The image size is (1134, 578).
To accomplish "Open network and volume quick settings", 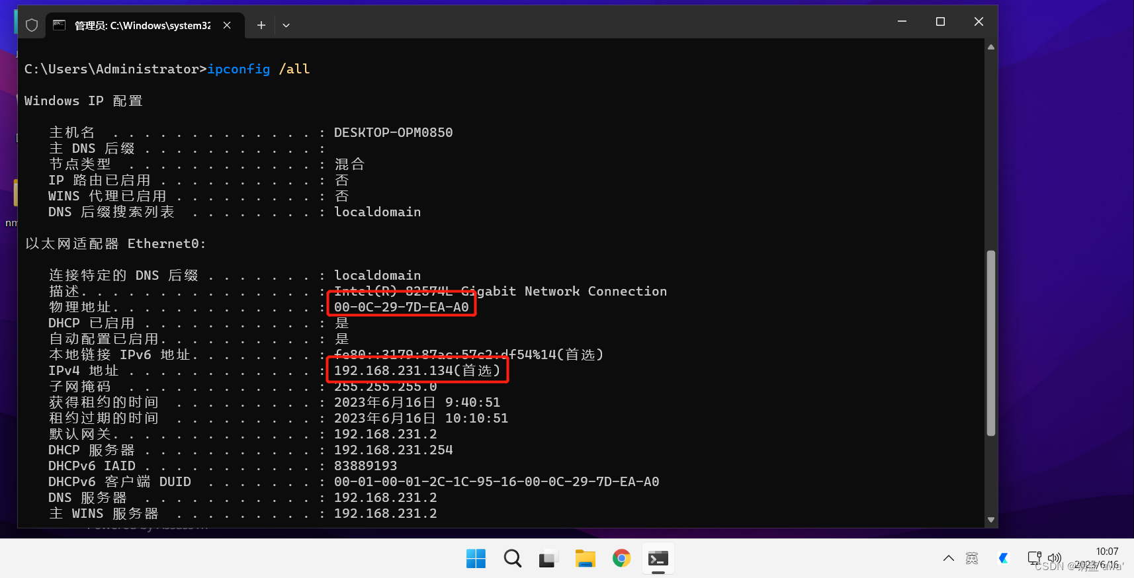I will (x=1045, y=558).
